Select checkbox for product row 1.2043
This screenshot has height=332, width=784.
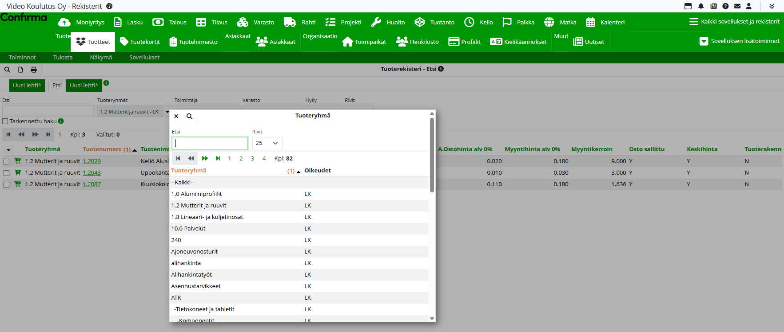coord(7,173)
